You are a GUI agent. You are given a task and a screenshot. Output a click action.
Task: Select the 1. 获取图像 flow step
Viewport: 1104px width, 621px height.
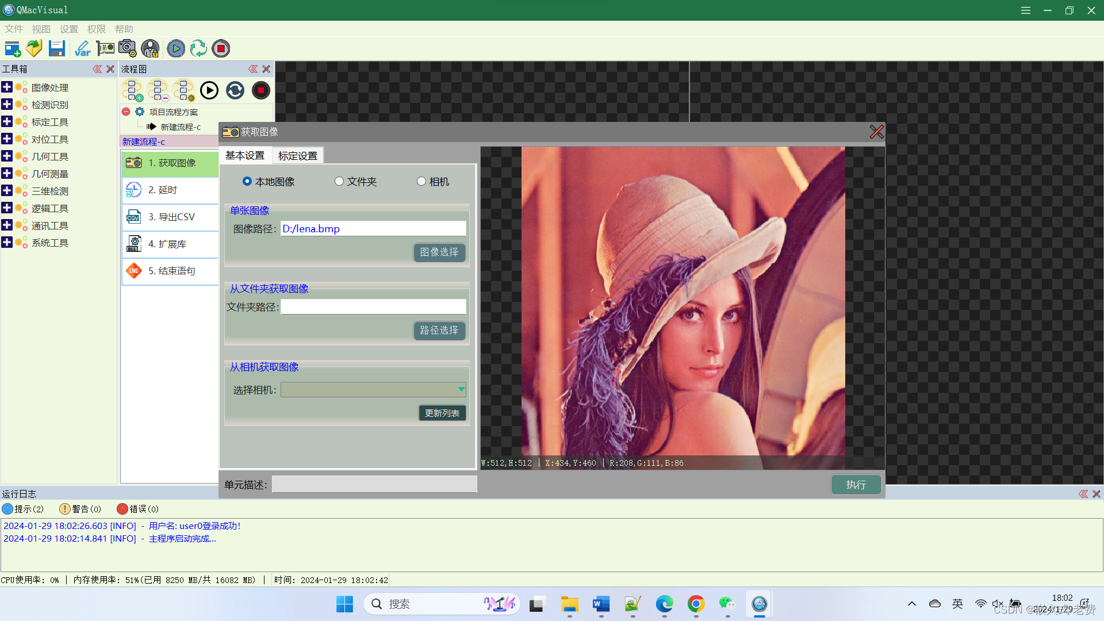point(170,163)
